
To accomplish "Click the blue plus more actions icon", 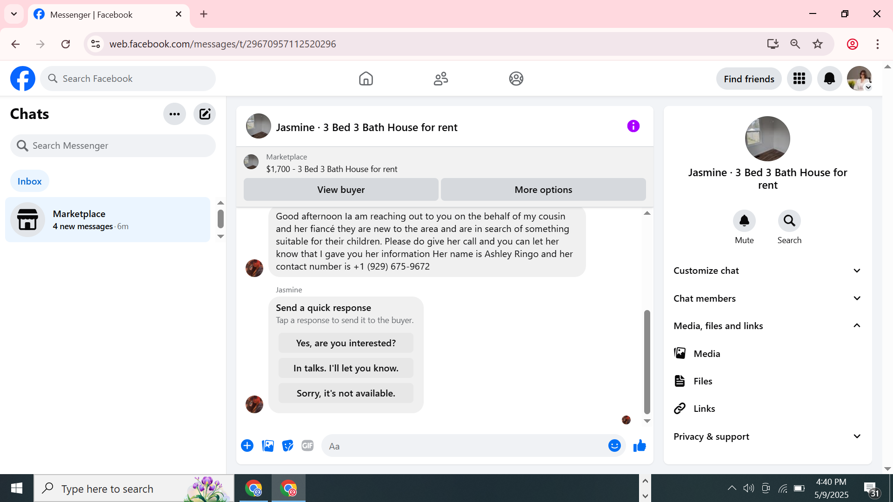I will (x=247, y=446).
